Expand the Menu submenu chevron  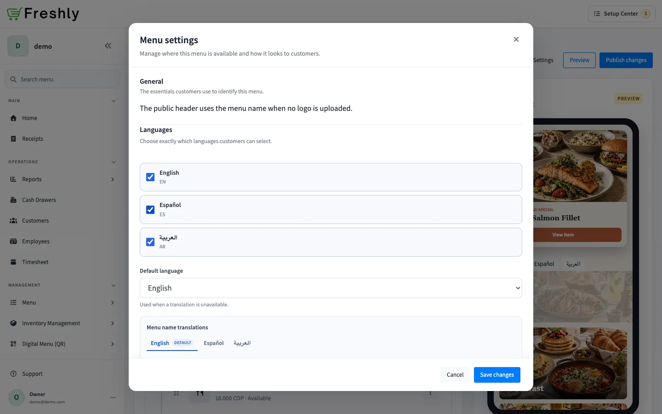click(x=113, y=303)
